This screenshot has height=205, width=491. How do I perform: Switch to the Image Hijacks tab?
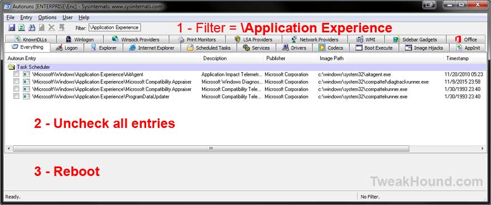[424, 48]
